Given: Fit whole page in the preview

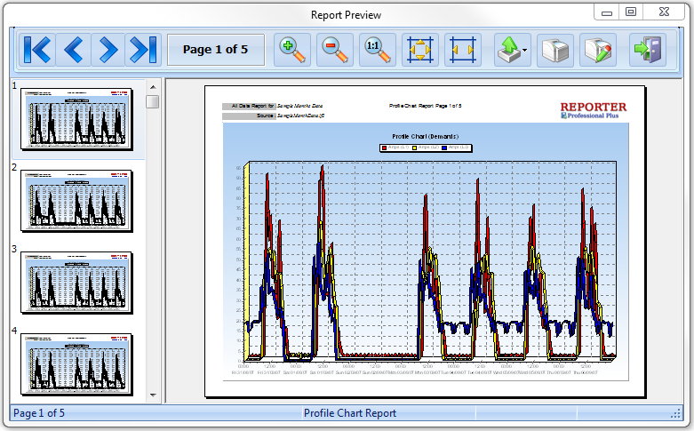Looking at the screenshot, I should click(420, 50).
